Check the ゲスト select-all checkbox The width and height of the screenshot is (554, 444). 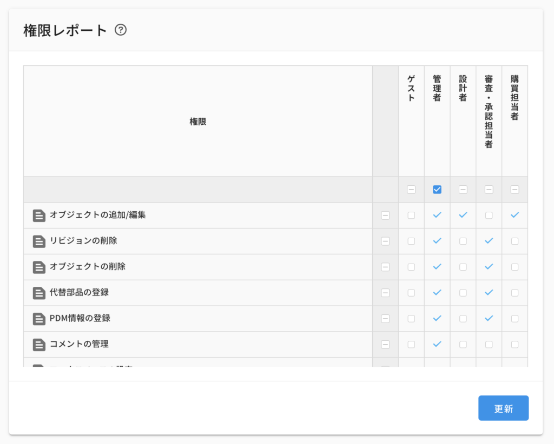411,190
